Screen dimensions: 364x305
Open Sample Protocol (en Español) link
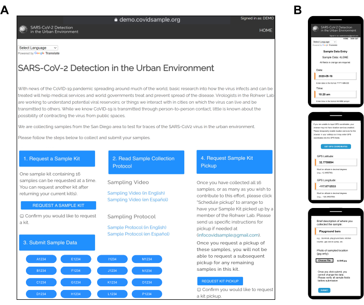click(x=138, y=234)
